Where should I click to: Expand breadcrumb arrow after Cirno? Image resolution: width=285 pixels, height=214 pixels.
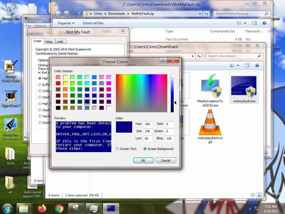coord(105,14)
